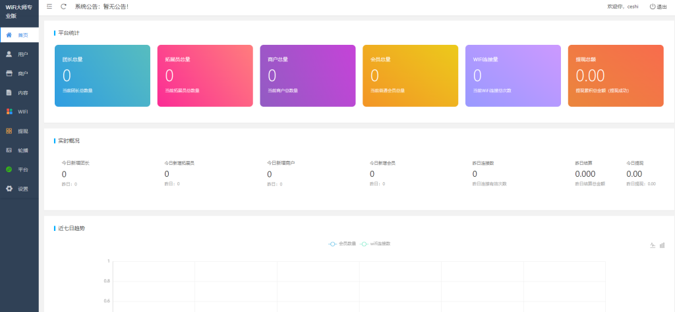The width and height of the screenshot is (675, 312).
Task: Click the blue 团长总量 statistics card
Action: [x=102, y=76]
